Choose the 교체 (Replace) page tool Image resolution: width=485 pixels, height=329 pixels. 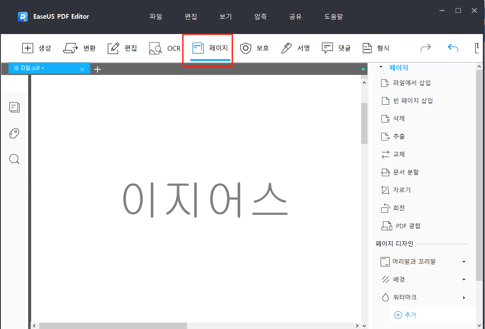click(397, 154)
